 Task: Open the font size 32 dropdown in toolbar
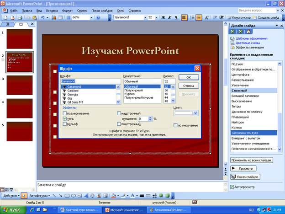(156, 17)
